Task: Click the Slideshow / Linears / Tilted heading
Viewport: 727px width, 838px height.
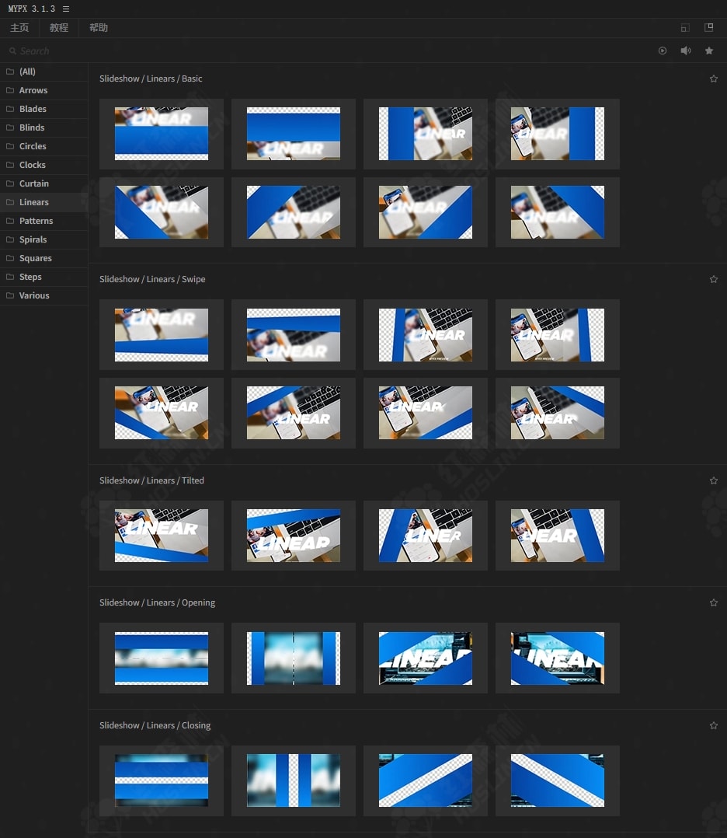Action: click(x=151, y=480)
